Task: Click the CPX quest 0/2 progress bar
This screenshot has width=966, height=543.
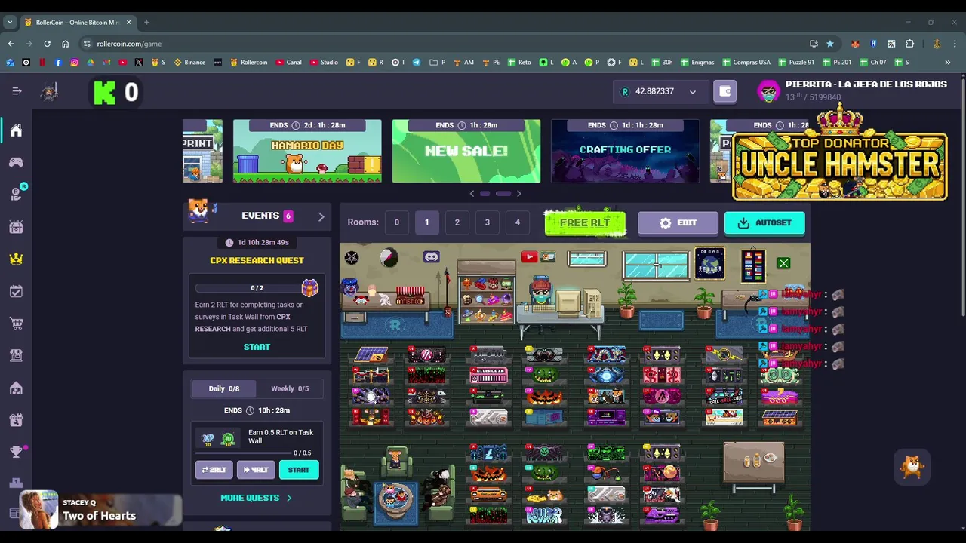Action: [x=257, y=288]
